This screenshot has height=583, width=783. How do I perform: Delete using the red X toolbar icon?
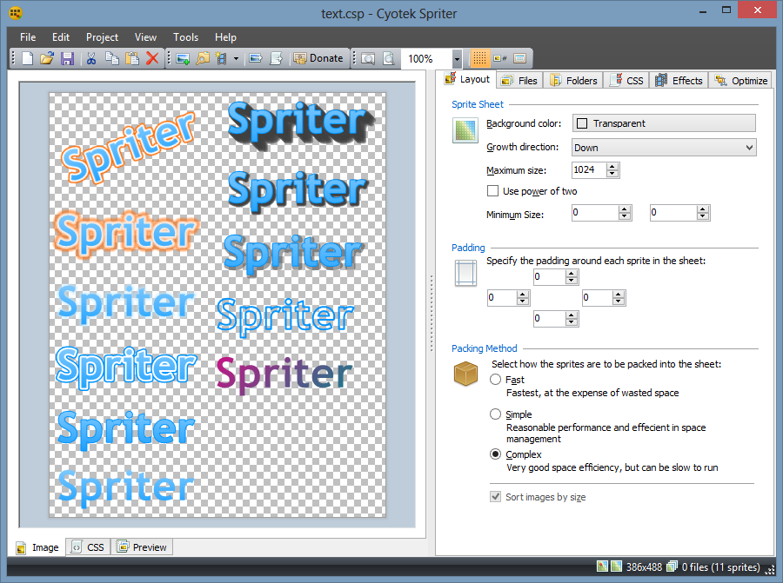tap(152, 58)
